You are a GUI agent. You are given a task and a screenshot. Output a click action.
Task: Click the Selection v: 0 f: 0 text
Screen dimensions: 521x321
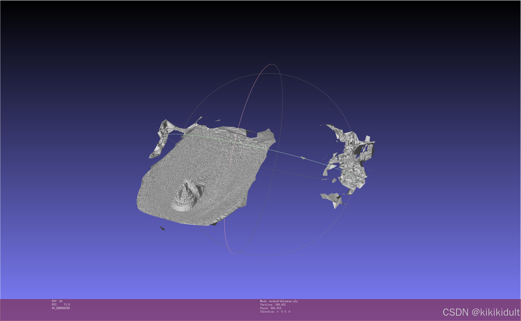pos(275,312)
